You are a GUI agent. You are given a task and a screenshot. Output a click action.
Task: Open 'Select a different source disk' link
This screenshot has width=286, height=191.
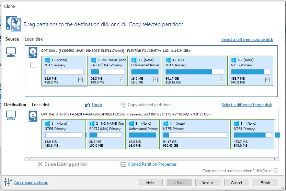tap(247, 40)
